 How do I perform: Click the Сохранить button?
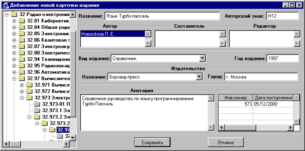tap(152, 143)
